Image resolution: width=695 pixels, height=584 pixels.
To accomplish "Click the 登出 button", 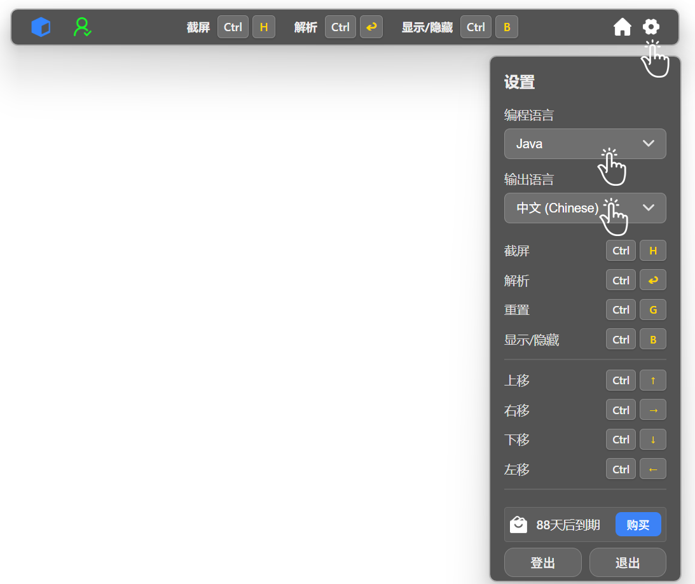I will [542, 563].
